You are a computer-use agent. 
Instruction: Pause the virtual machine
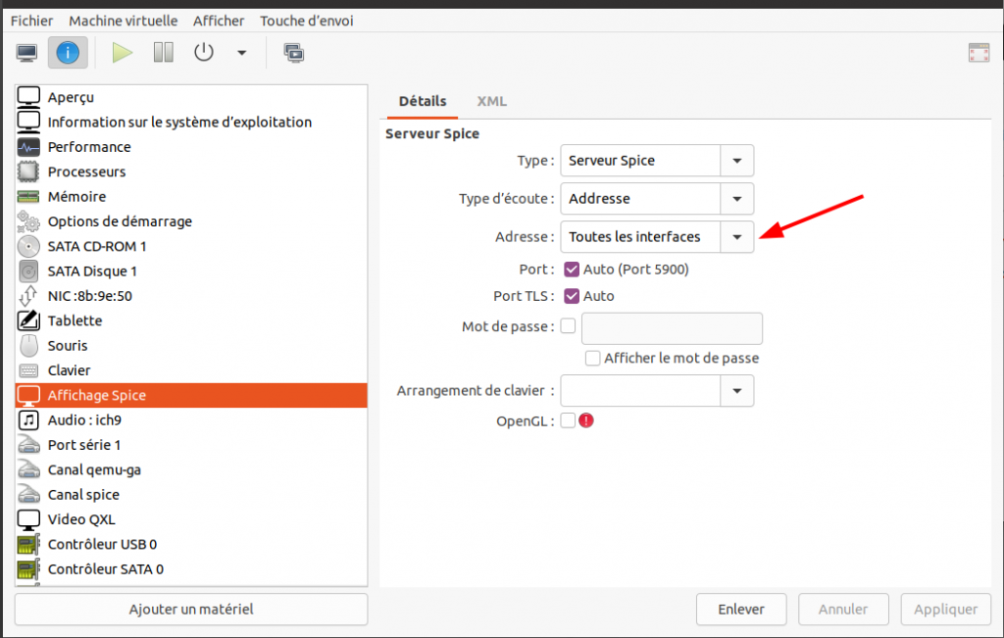[x=164, y=53]
